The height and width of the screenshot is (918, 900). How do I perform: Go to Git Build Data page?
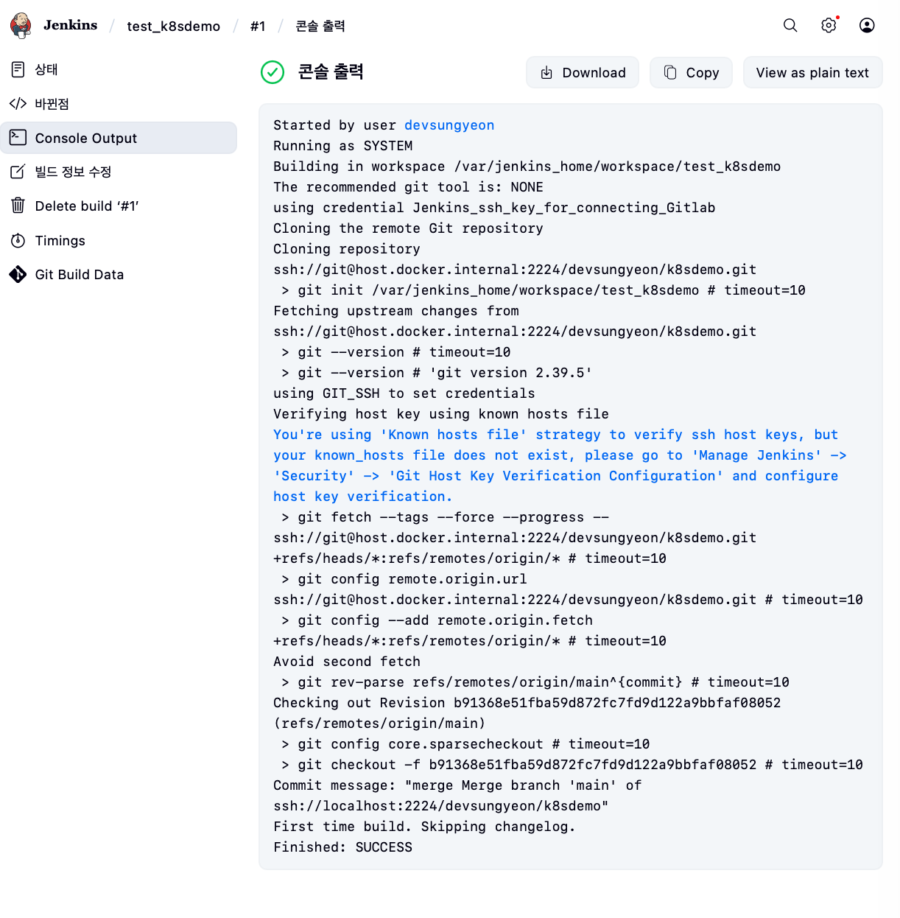[x=80, y=275]
